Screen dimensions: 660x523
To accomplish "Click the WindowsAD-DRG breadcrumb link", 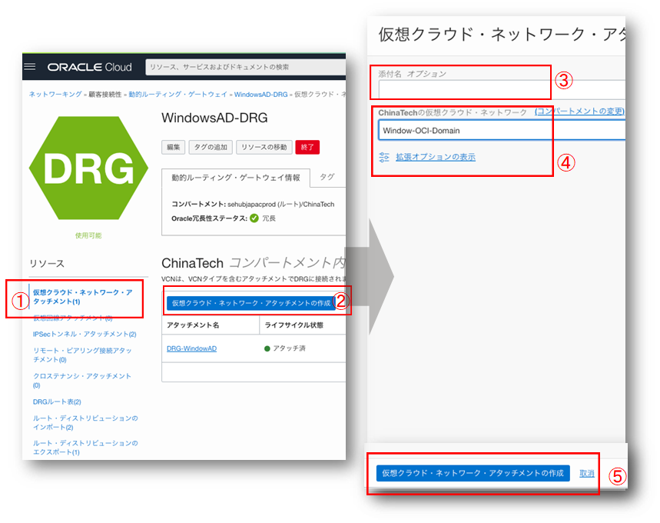I will [x=260, y=95].
